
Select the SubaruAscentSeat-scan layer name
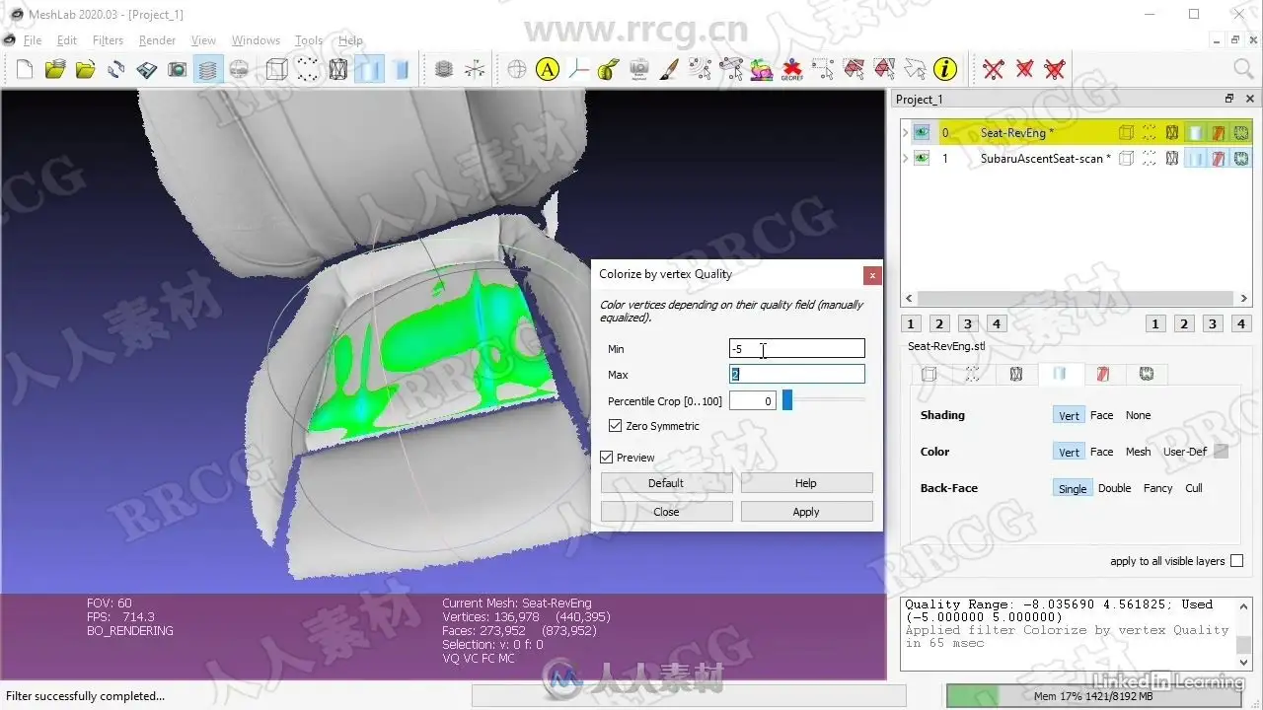[1046, 158]
